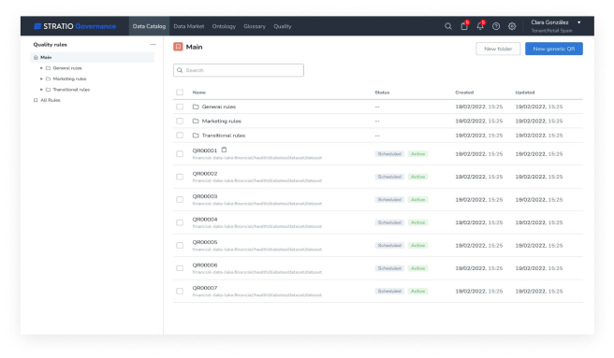Switch to the Quality tab
The width and height of the screenshot is (614, 358).
coord(283,26)
